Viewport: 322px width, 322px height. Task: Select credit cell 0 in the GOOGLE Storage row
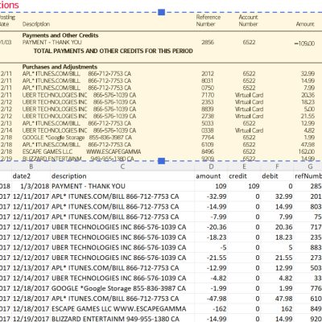pyautogui.click(x=244, y=288)
